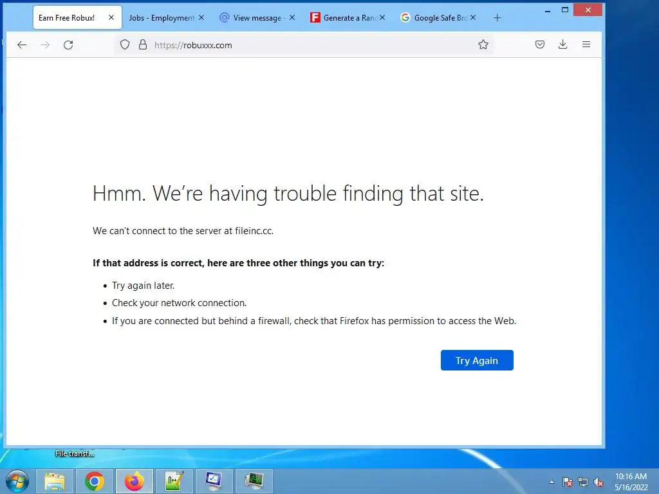Screen dimensions: 659x494
Task: Click the error heading 'Hmm. We're having trouble'
Action: coord(288,194)
